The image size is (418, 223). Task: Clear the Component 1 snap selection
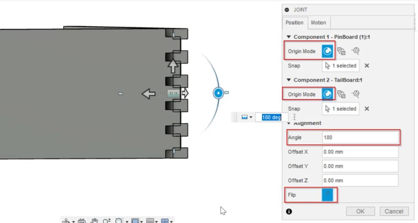367,66
